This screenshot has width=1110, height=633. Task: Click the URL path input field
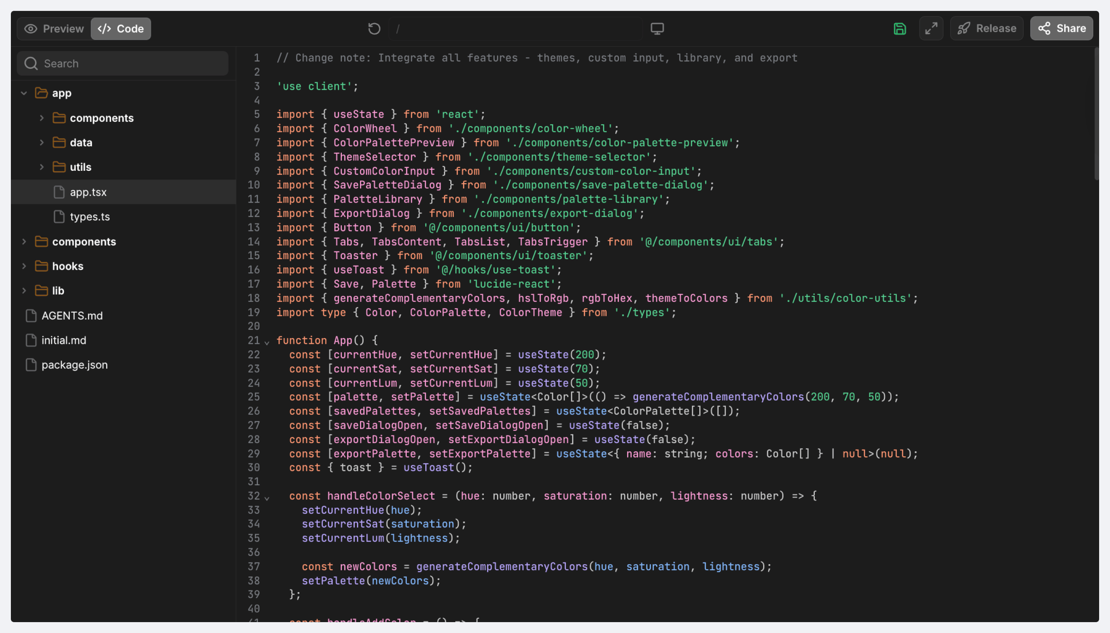515,29
